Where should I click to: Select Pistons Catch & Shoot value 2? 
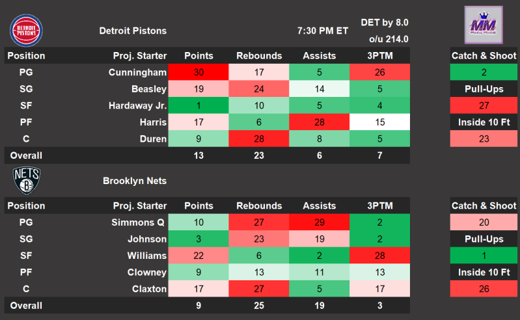[484, 72]
